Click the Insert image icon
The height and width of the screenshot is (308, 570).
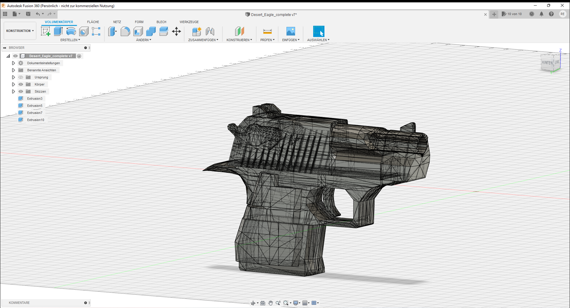tap(291, 31)
